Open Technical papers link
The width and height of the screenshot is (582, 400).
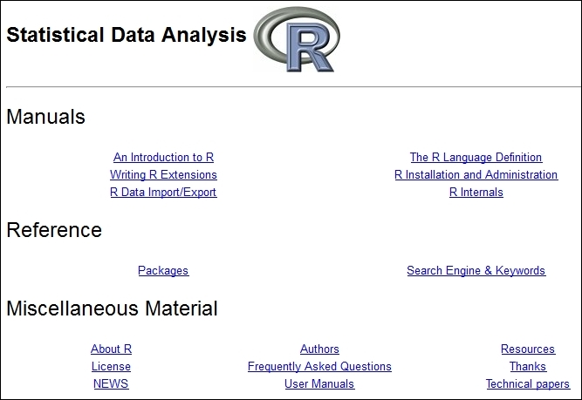click(x=528, y=383)
